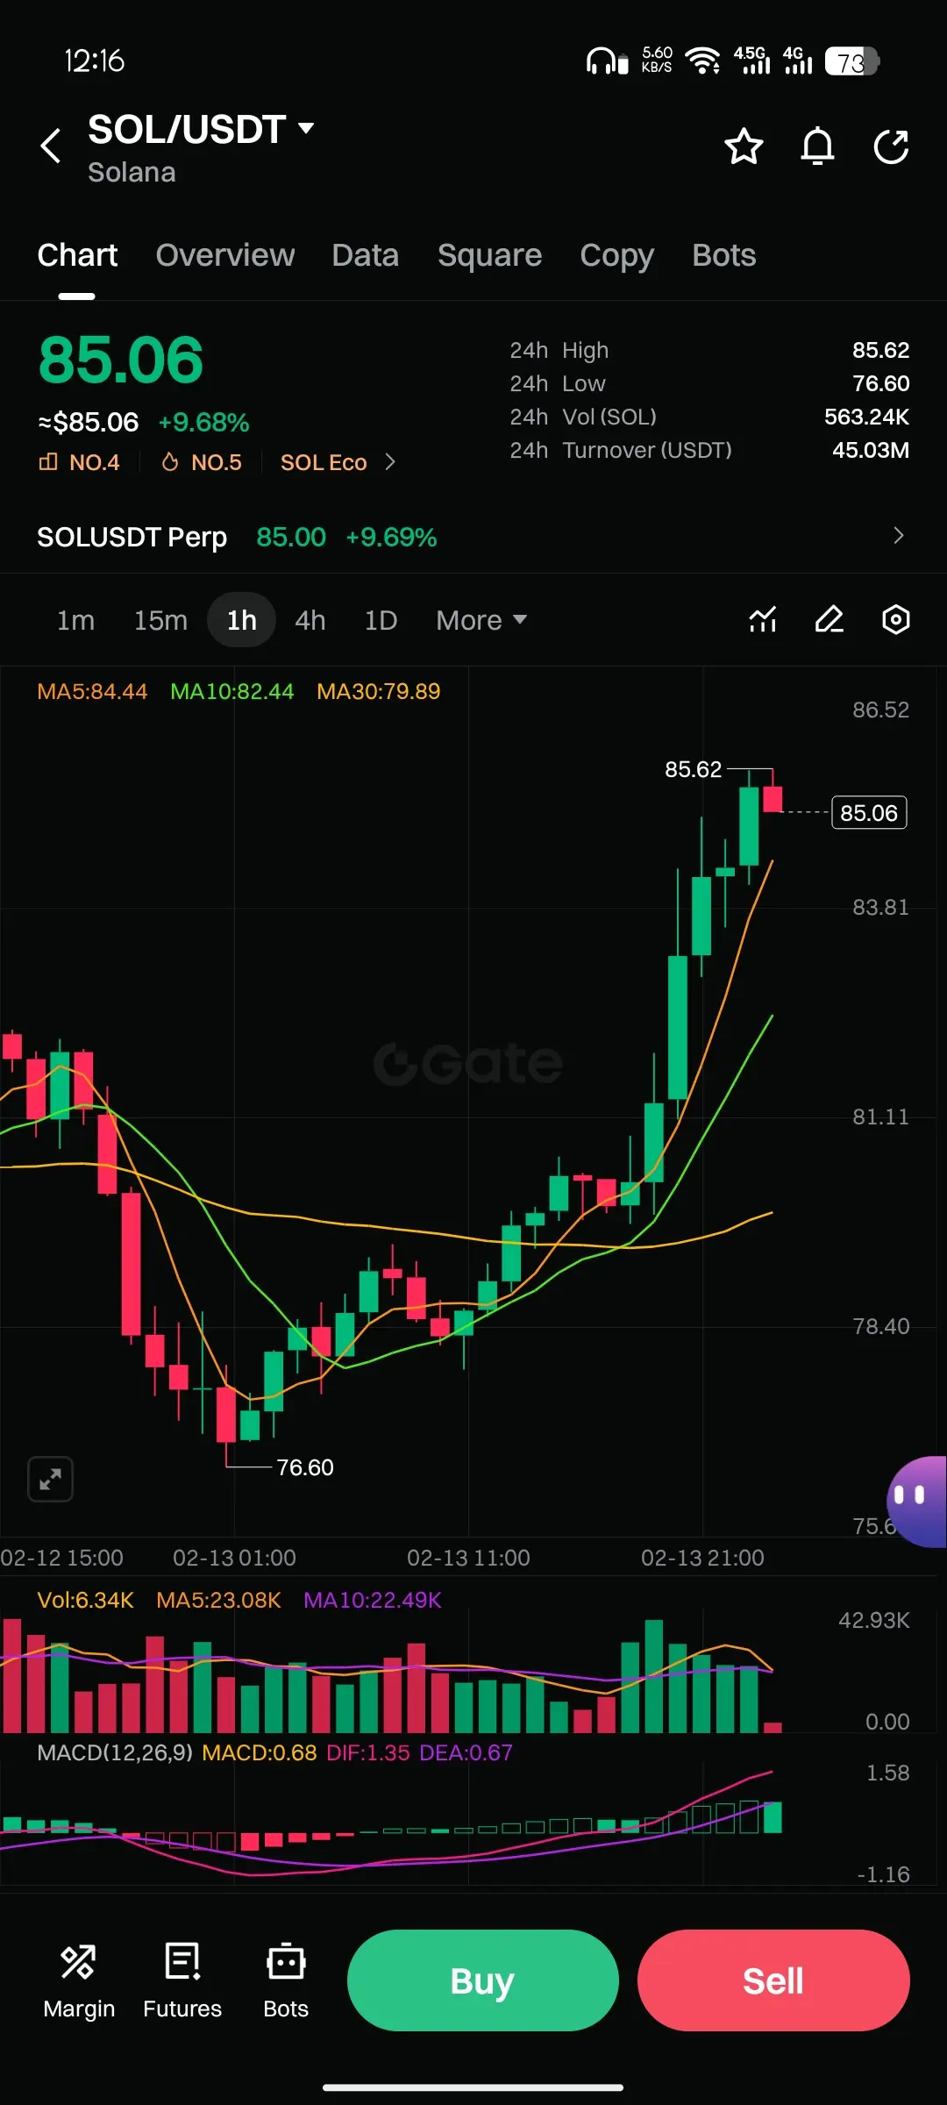Tap MA10:82.44 indicator label
Image resolution: width=947 pixels, height=2105 pixels.
coord(231,691)
